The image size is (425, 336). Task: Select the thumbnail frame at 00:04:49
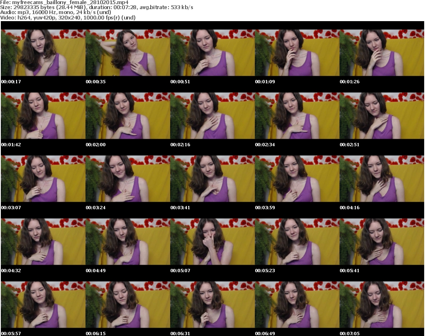click(x=128, y=242)
